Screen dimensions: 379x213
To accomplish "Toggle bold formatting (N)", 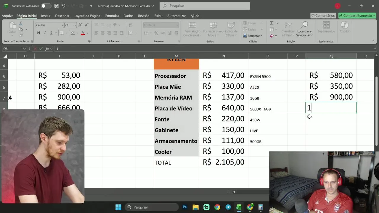I will (39, 33).
